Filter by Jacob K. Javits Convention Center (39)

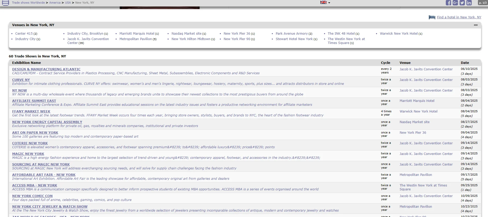(x=88, y=41)
